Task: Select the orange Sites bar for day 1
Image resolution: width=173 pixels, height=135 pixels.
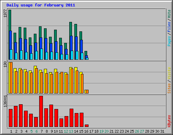Action: [11, 78]
